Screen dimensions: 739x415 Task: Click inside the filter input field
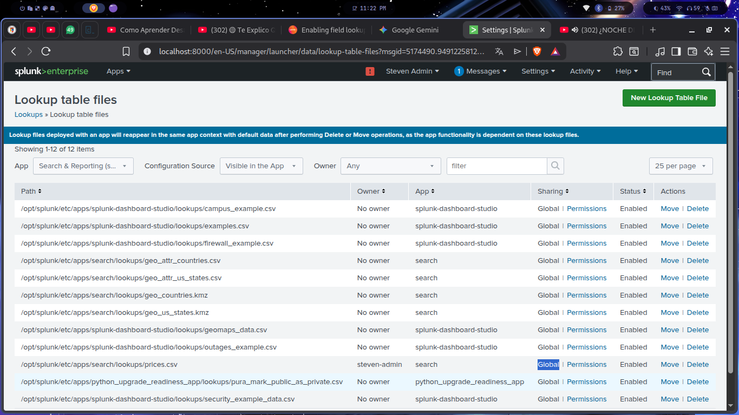tap(496, 166)
